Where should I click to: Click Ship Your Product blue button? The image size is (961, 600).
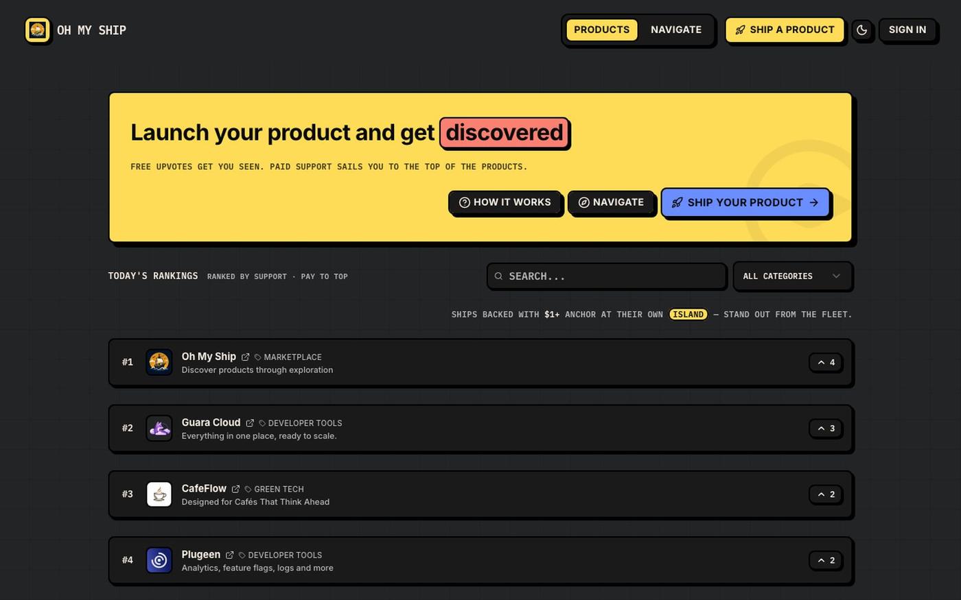745,202
